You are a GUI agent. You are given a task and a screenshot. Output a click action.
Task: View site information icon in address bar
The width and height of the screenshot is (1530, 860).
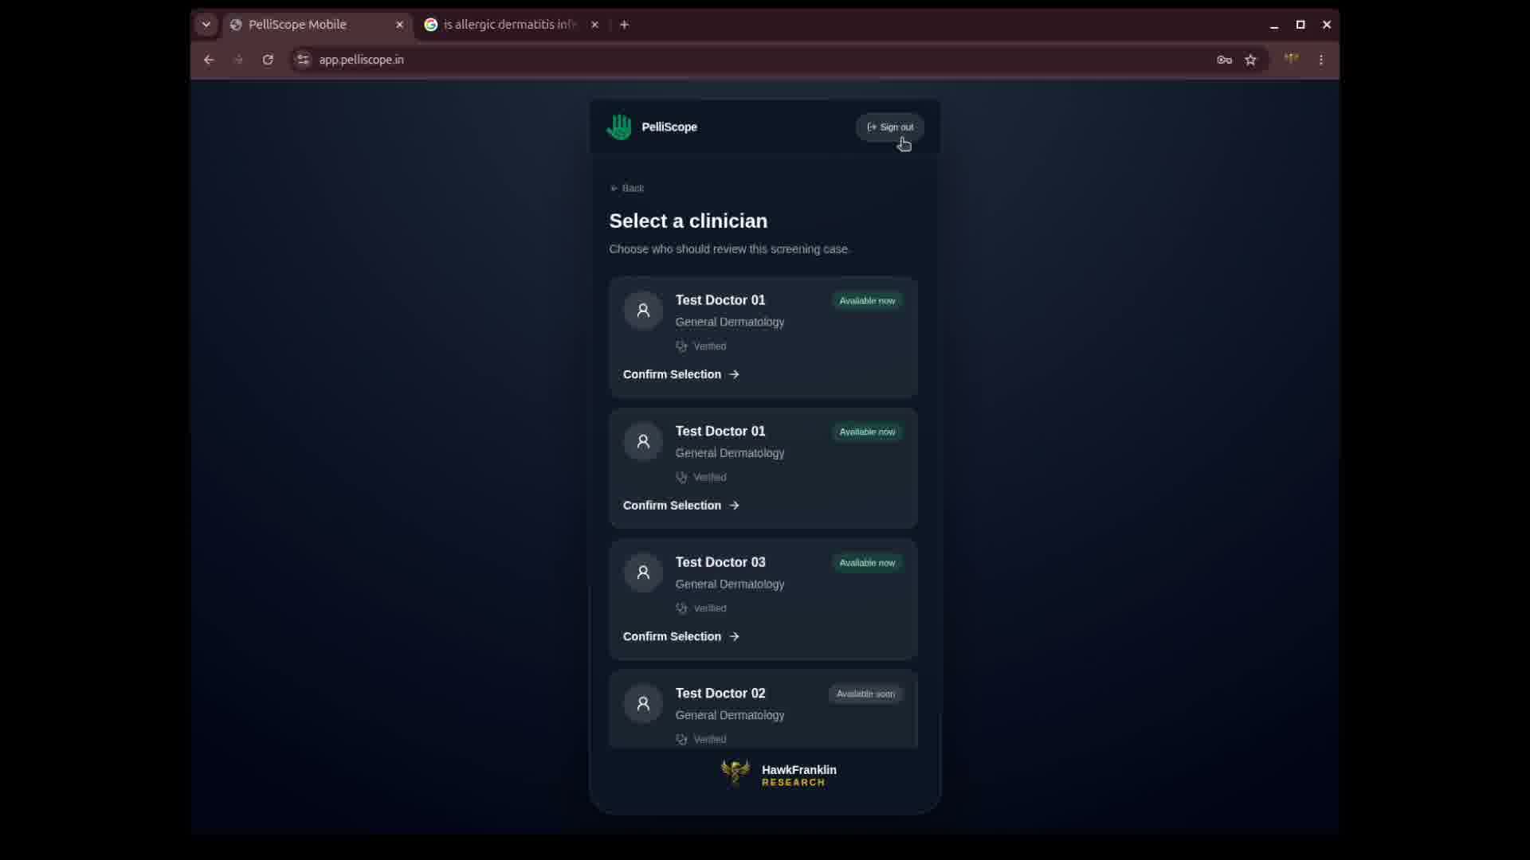(303, 60)
